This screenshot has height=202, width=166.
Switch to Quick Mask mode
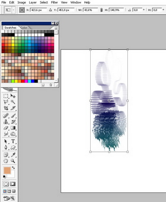tap(13, 184)
